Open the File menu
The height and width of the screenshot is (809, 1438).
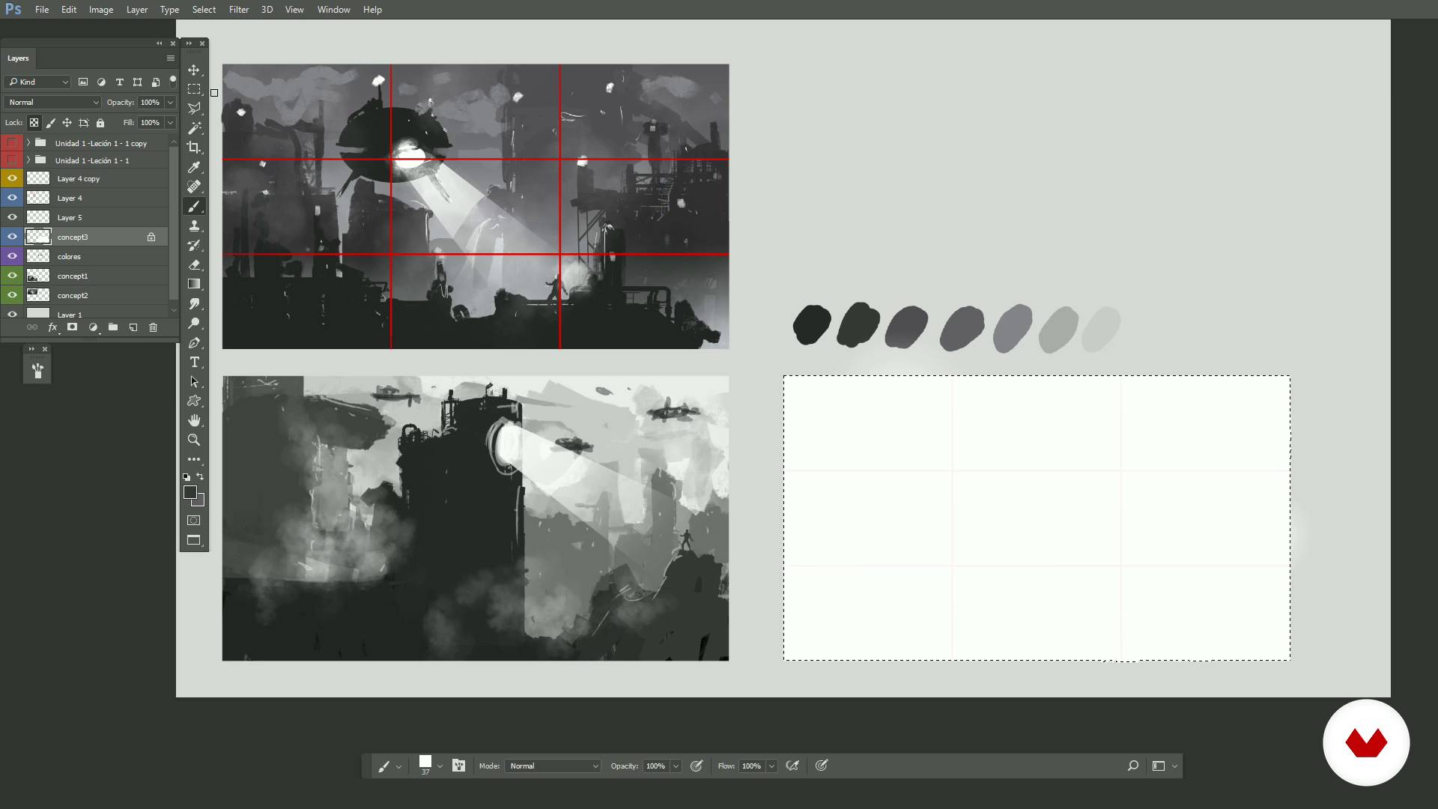click(x=42, y=10)
